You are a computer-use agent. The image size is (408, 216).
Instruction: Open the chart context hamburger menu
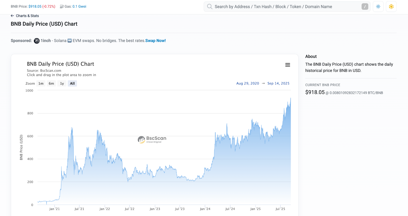[288, 65]
